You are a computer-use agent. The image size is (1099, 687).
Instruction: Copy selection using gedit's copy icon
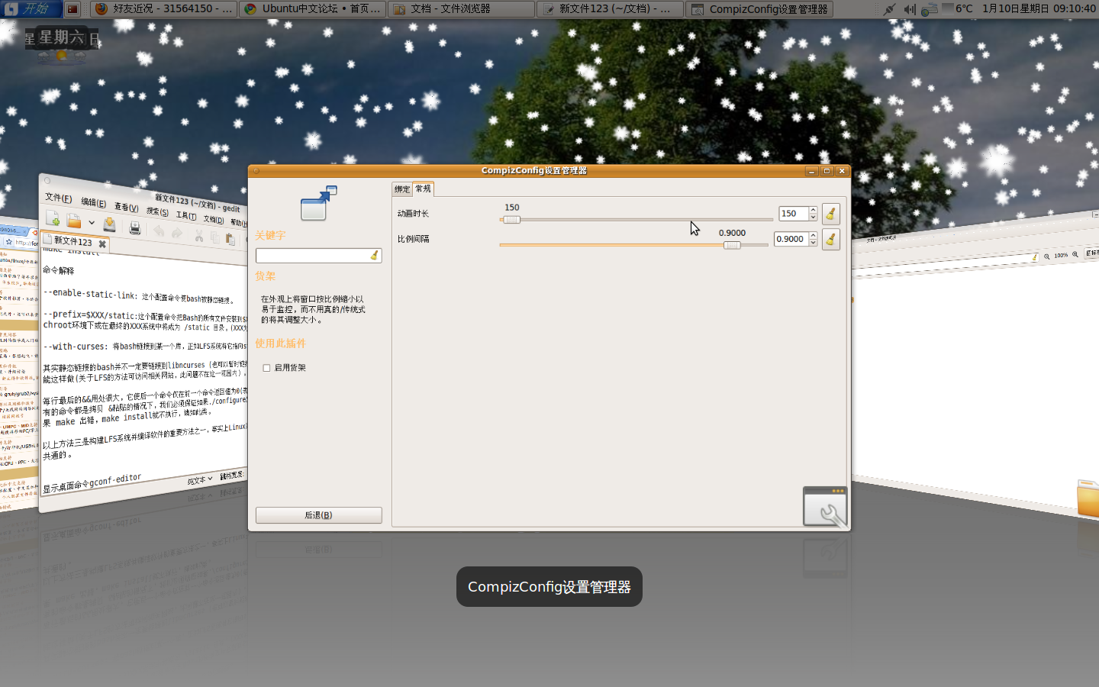coord(214,237)
